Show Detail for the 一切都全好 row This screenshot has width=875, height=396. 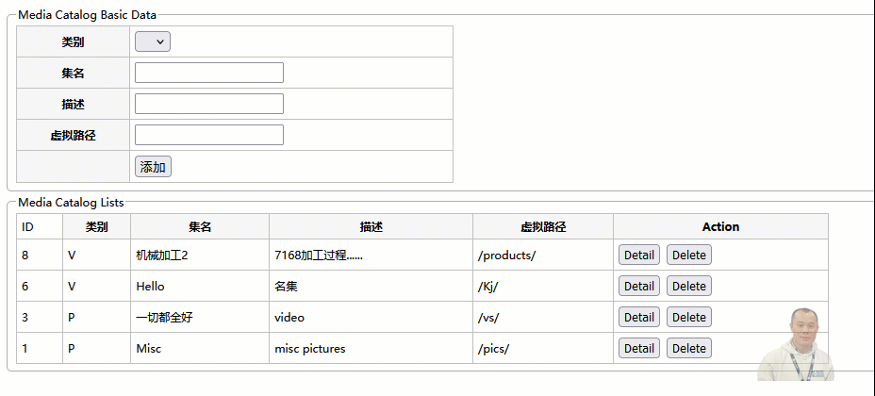638,317
